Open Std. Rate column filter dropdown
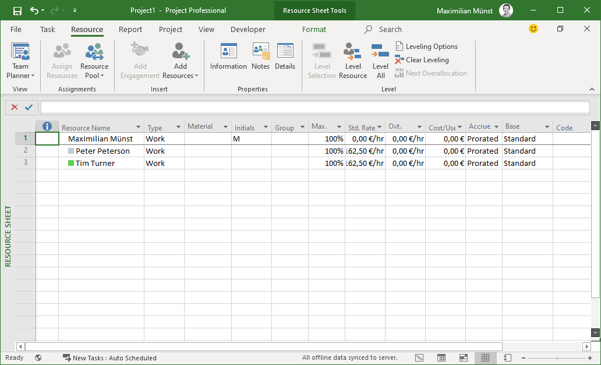Image resolution: width=601 pixels, height=365 pixels. point(380,127)
